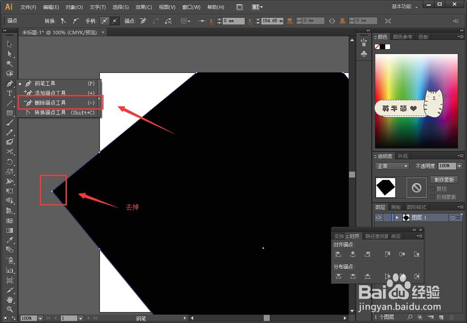Select the Pencil tool
The image size is (467, 323).
(9, 132)
